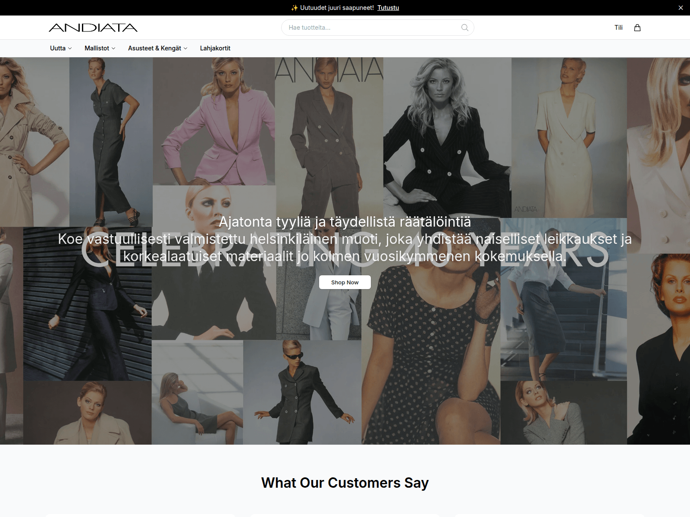Click the Shop Now button

point(345,282)
